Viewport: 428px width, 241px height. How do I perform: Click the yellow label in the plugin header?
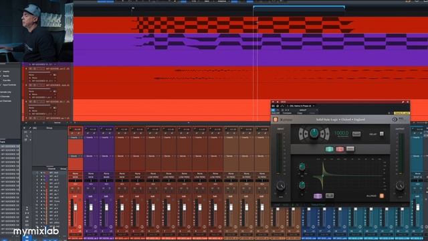[401, 113]
